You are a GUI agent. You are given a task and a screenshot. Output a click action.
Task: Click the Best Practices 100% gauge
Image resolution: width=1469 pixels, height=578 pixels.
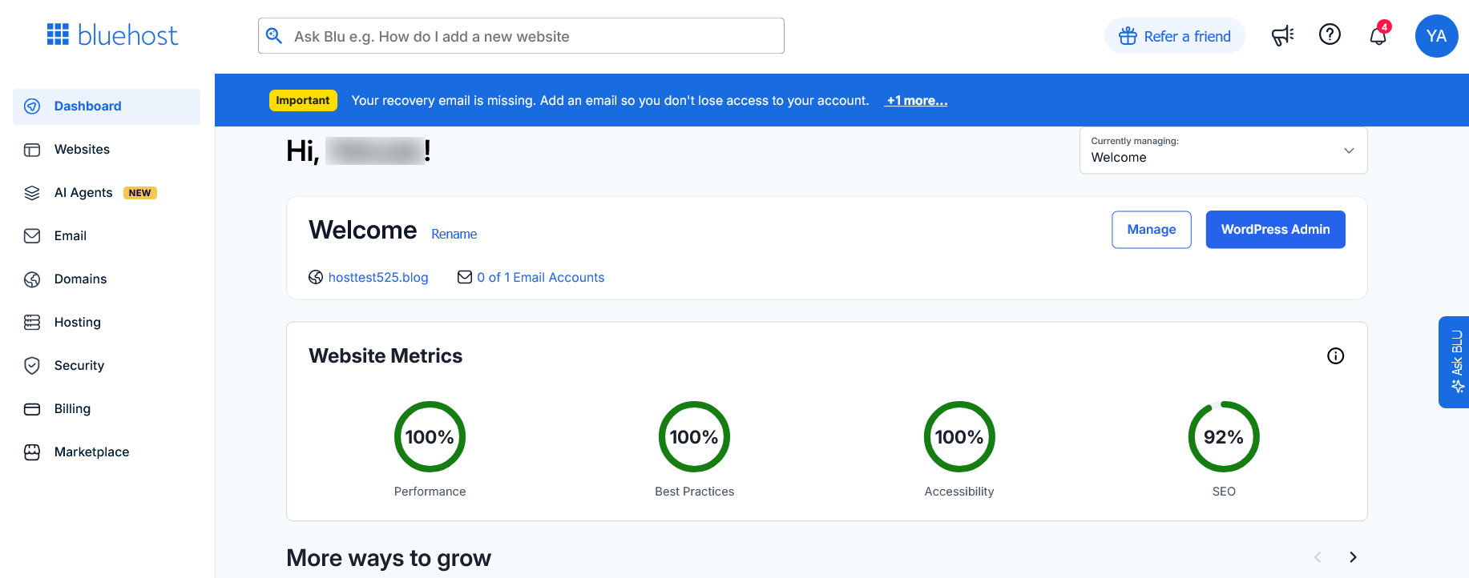point(694,436)
